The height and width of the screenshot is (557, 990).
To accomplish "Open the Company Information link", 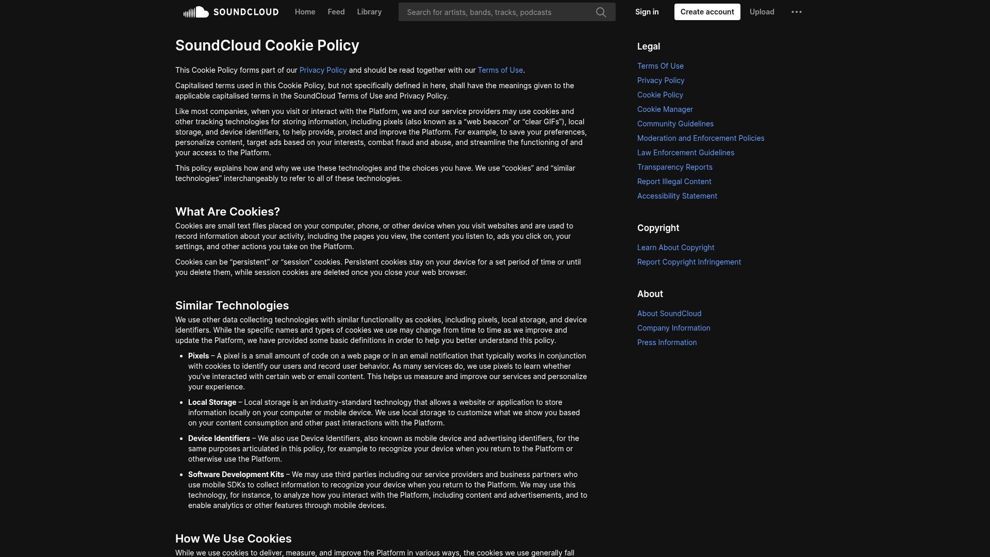I will pyautogui.click(x=674, y=328).
